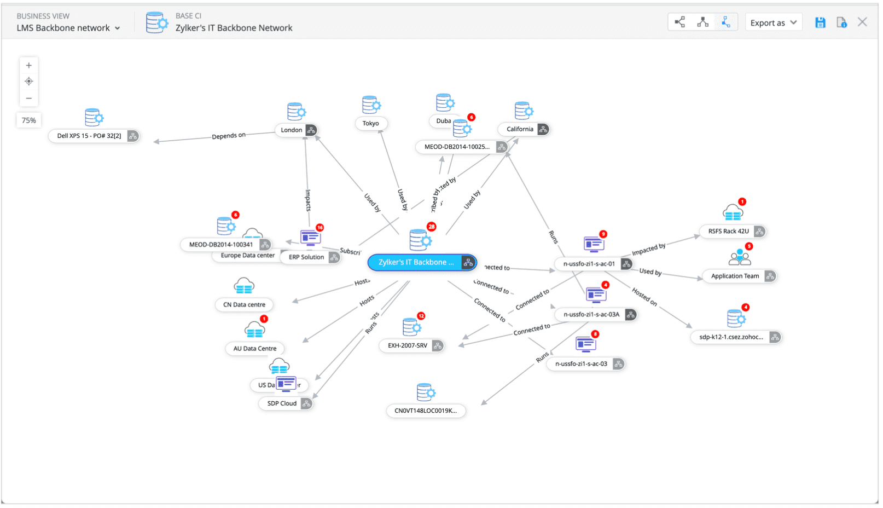Image resolution: width=883 pixels, height=508 pixels.
Task: Open the document info icon
Action: click(841, 22)
